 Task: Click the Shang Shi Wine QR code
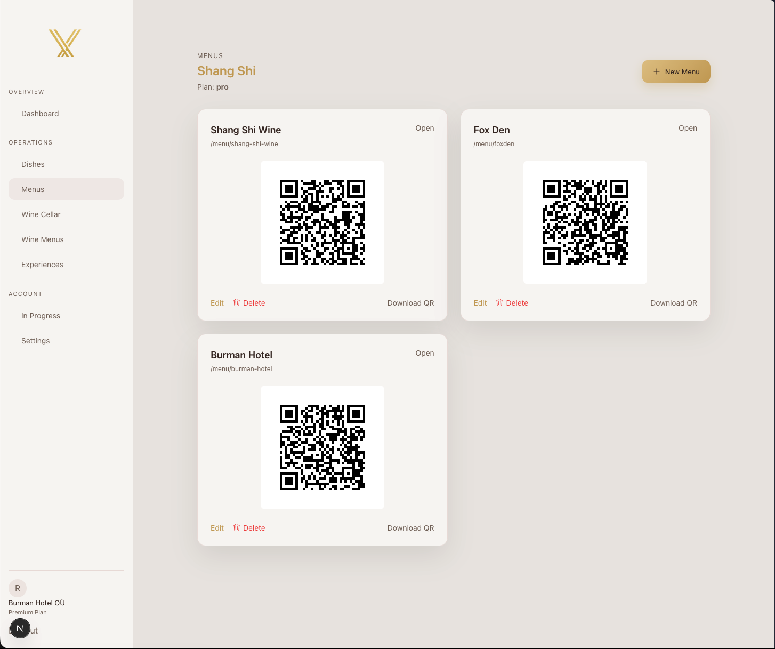(322, 222)
